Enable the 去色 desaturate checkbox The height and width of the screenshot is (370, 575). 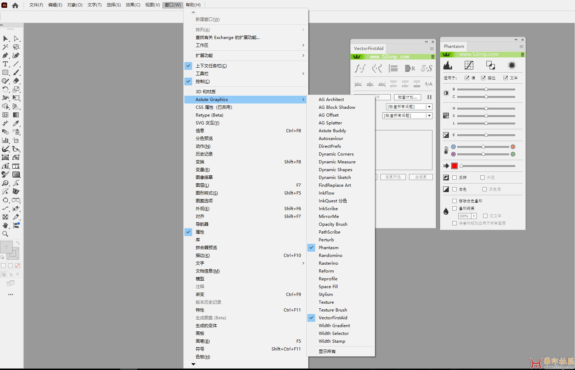[454, 189]
